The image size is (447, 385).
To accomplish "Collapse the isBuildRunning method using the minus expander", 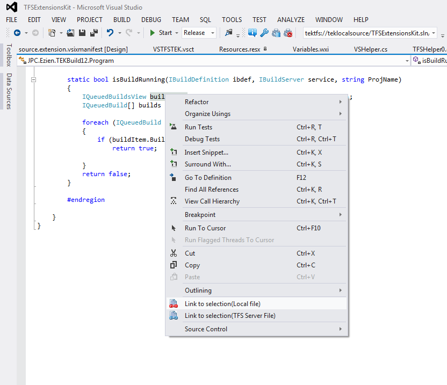I will click(33, 79).
